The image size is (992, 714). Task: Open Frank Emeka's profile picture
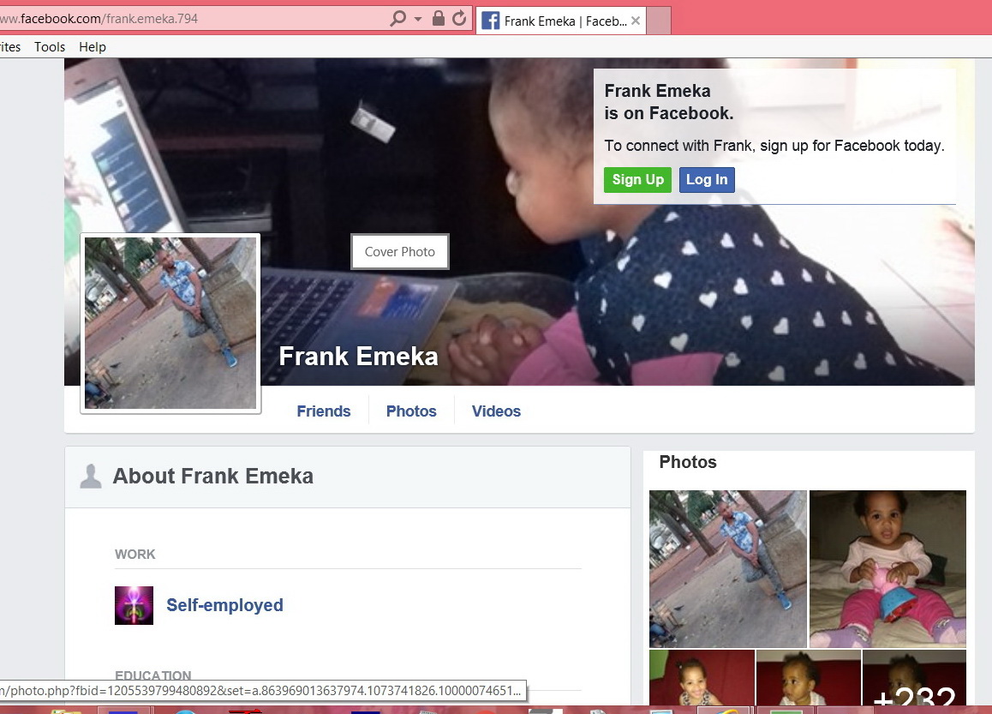coord(170,323)
